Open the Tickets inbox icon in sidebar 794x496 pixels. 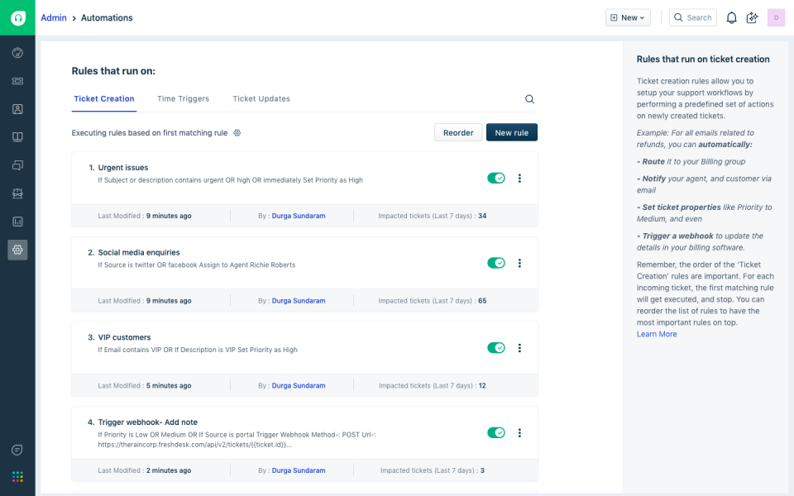[x=17, y=80]
